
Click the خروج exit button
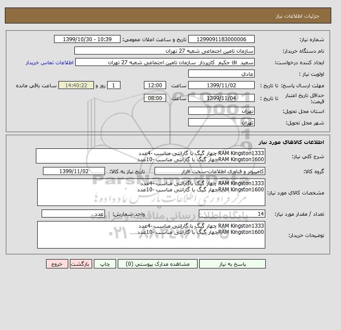click(57, 264)
